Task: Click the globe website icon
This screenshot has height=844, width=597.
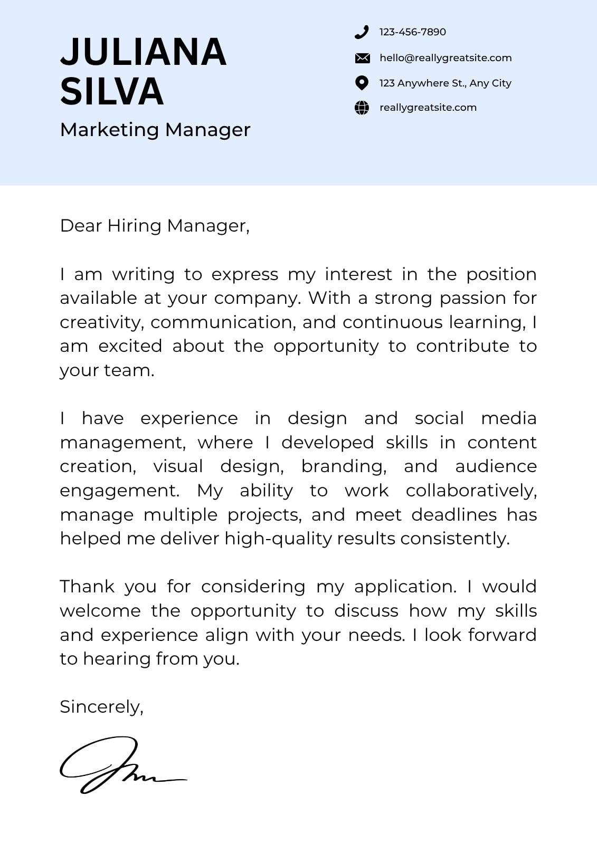Action: tap(362, 108)
